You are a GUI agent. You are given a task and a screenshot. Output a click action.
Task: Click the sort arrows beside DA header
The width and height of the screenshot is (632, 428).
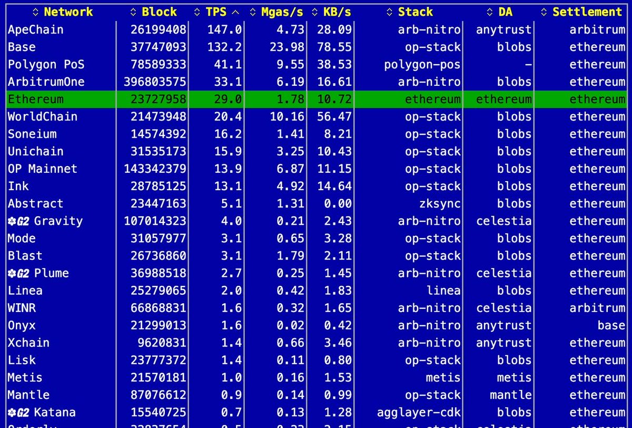tap(490, 12)
